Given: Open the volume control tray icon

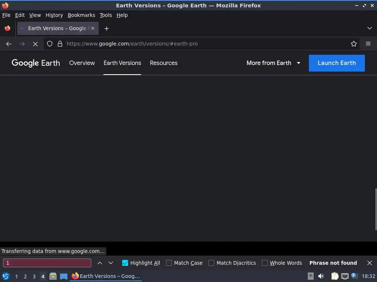Looking at the screenshot, I should tap(321, 276).
